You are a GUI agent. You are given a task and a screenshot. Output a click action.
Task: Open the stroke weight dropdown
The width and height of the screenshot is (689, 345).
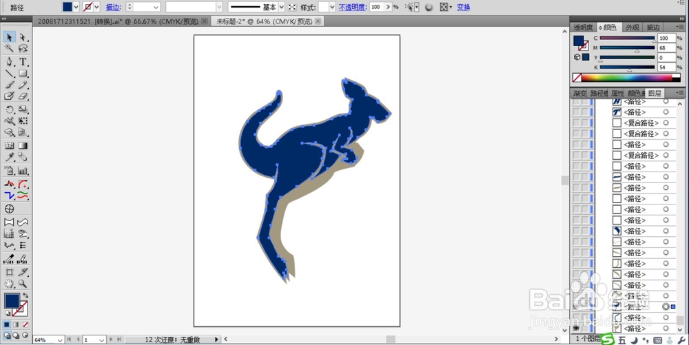click(156, 7)
